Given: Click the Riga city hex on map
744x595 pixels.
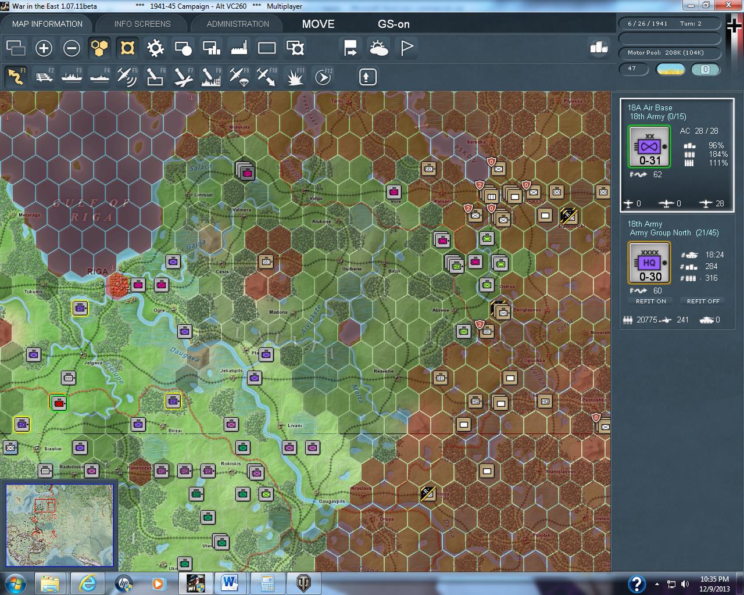Looking at the screenshot, I should [x=118, y=285].
